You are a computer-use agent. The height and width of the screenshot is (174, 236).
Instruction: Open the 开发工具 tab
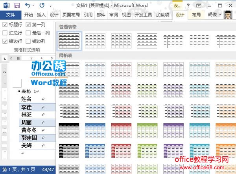click(143, 15)
